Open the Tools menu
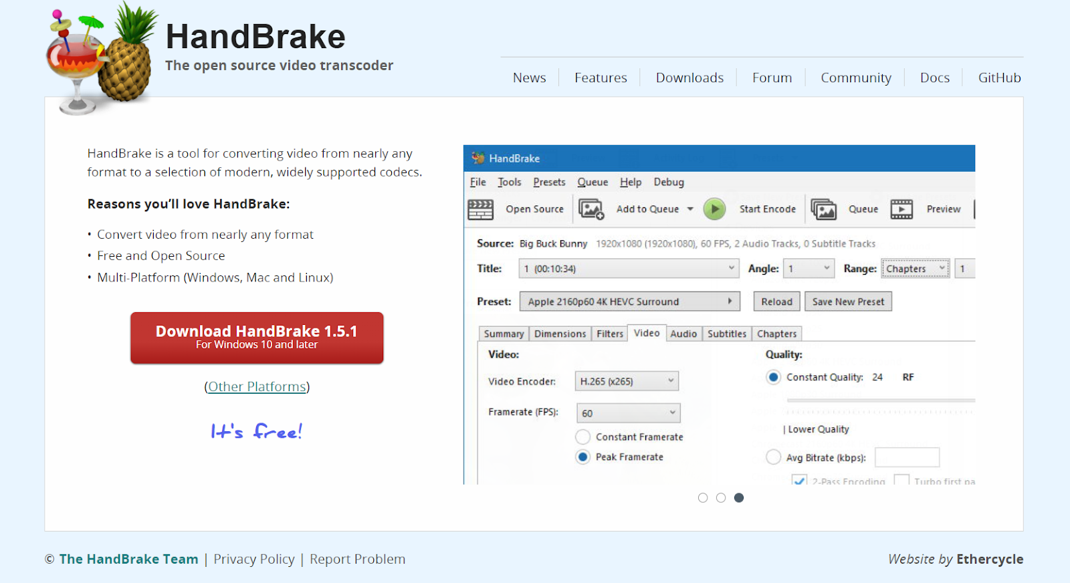Image resolution: width=1070 pixels, height=583 pixels. click(x=509, y=182)
